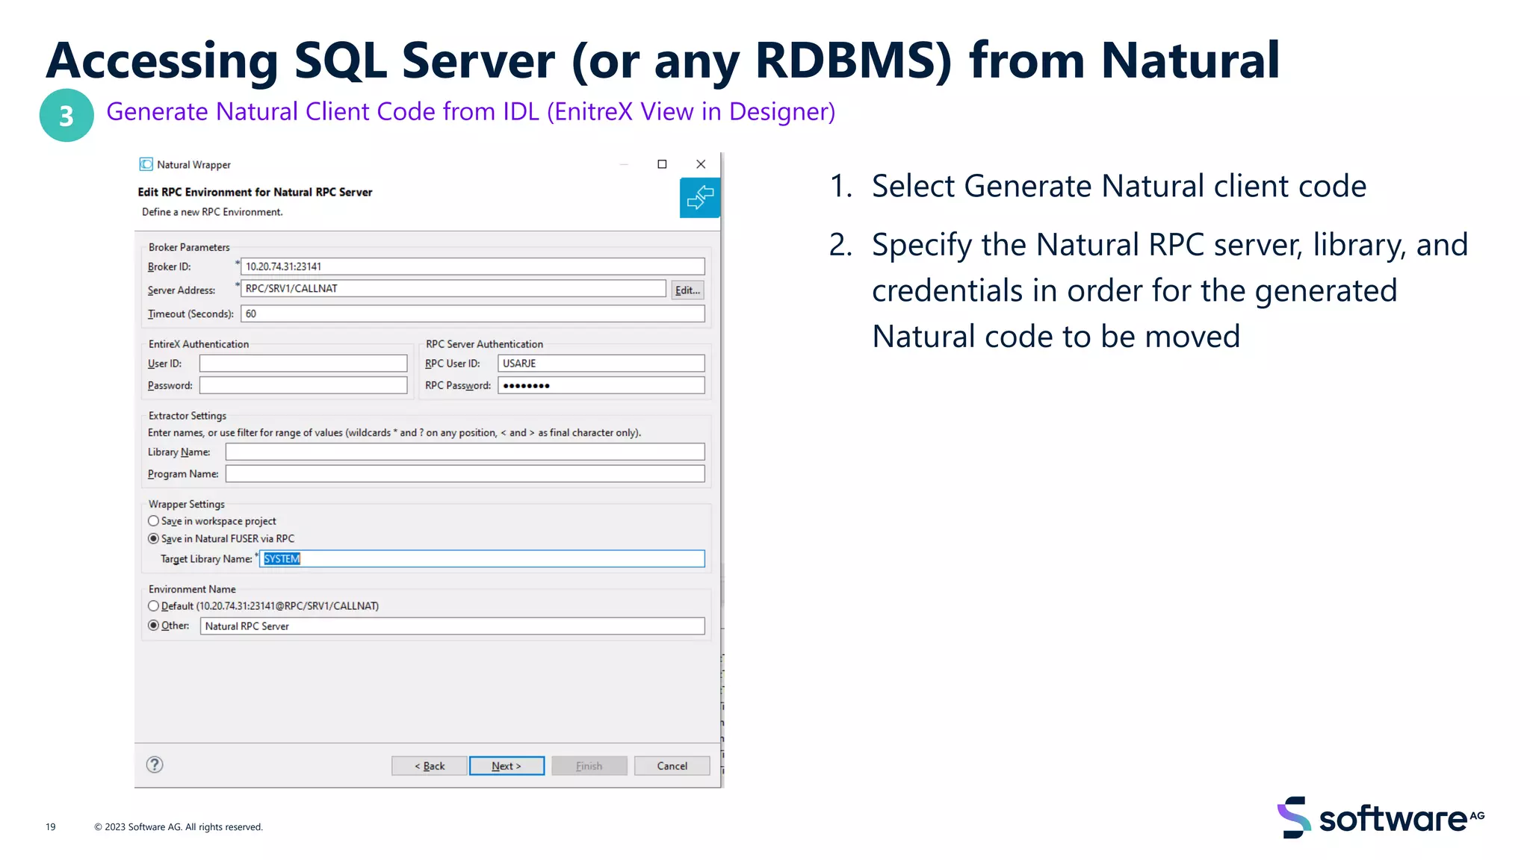The width and height of the screenshot is (1530, 860).
Task: Click the EntireX Authentication label
Action: [x=199, y=344]
